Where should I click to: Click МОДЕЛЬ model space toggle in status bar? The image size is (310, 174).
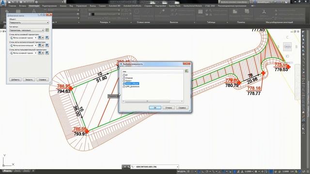tap(181, 172)
